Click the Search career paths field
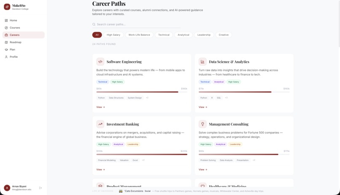The image size is (340, 195). 136,24
